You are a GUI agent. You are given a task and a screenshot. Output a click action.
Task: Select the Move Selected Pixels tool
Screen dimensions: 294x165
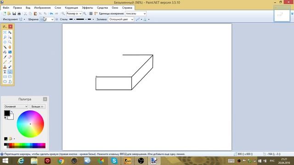pos(10,33)
